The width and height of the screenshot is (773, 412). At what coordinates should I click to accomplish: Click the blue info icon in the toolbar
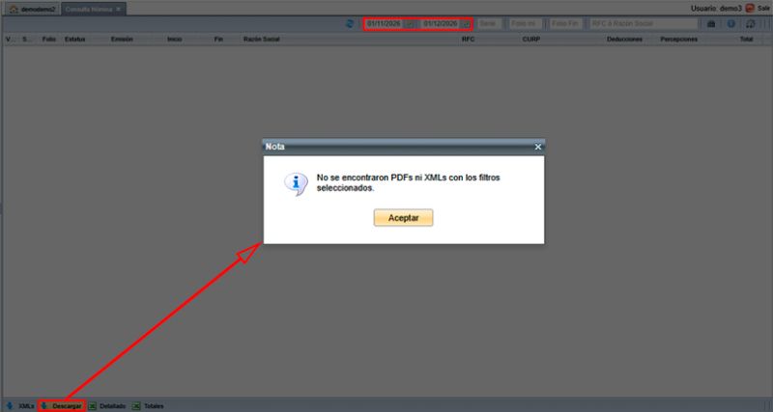click(731, 23)
